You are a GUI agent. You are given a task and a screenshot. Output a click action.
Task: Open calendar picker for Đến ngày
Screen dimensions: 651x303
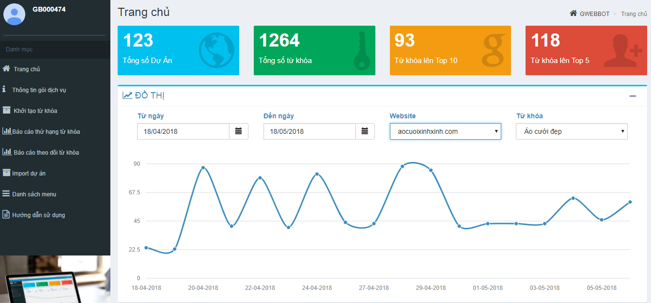(x=365, y=131)
